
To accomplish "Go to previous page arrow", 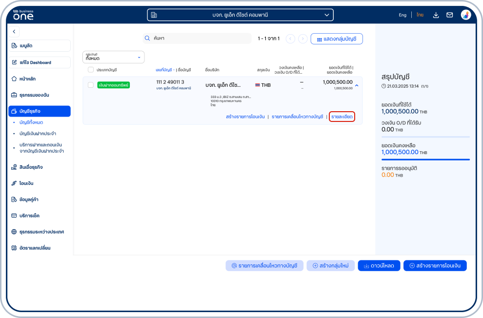I will 290,39.
